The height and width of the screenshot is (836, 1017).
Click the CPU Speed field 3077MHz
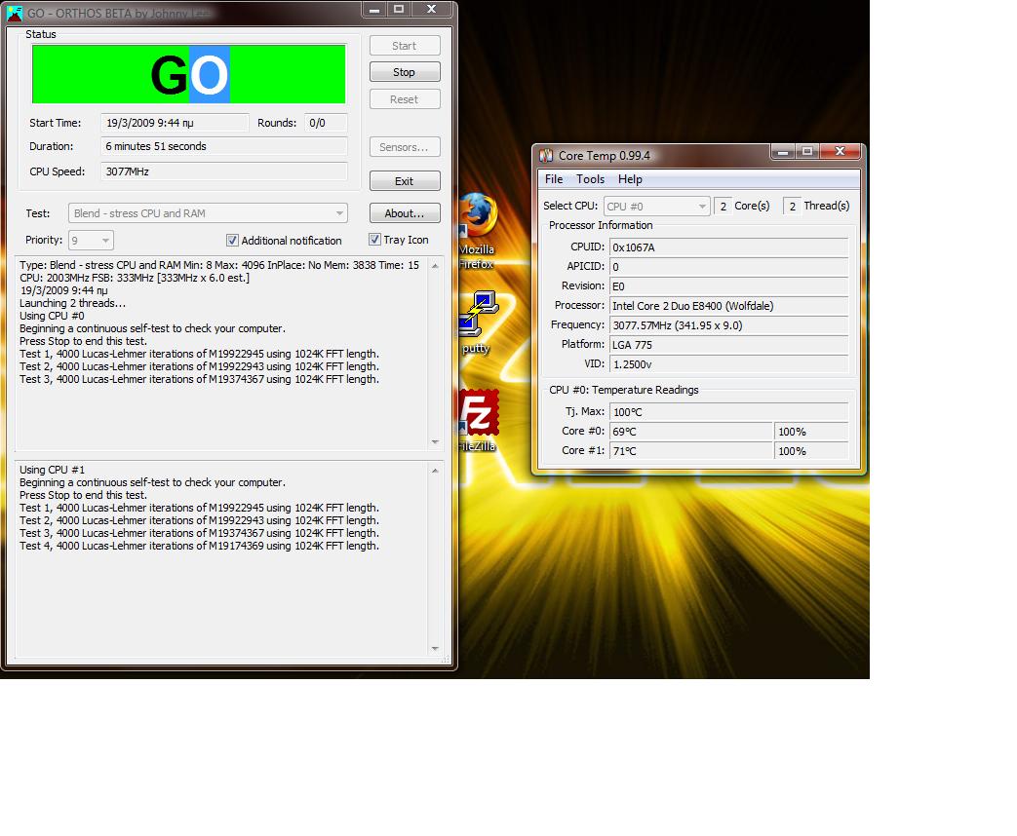[x=223, y=171]
